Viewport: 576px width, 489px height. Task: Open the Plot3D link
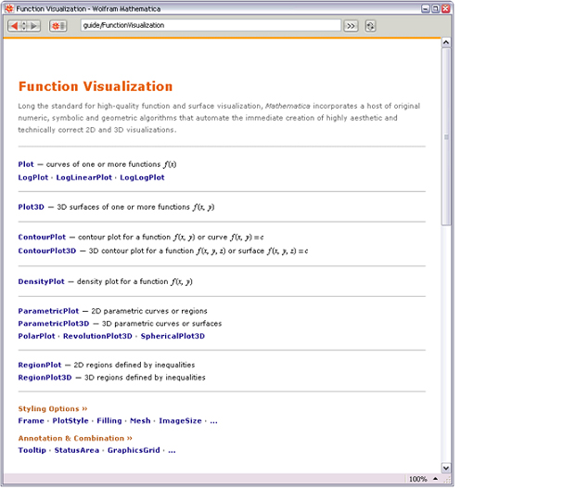31,207
